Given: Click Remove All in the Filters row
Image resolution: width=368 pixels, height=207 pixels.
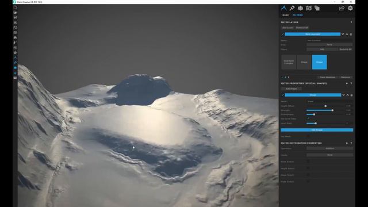Looking at the screenshot, I should 345,49.
